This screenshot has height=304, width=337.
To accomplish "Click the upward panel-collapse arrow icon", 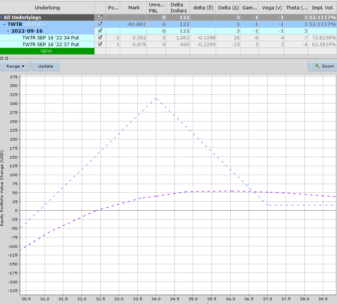I will point(3,58).
